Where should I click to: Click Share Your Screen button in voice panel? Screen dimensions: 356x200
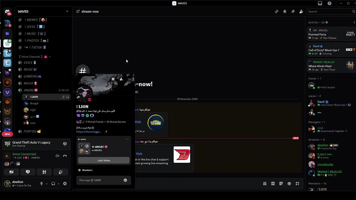coord(28,172)
